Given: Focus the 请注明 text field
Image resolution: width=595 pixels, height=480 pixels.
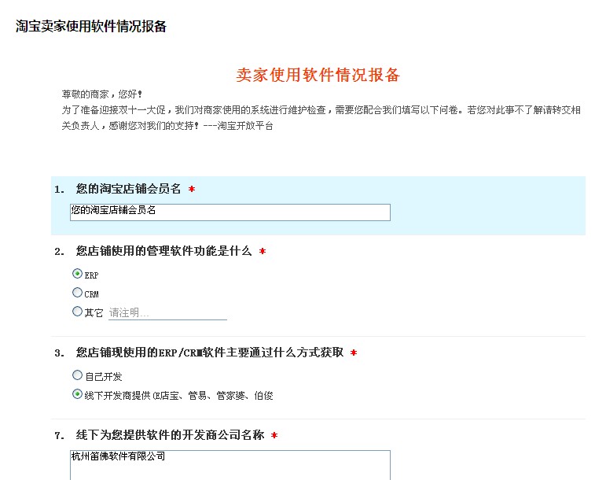Looking at the screenshot, I should [x=167, y=312].
